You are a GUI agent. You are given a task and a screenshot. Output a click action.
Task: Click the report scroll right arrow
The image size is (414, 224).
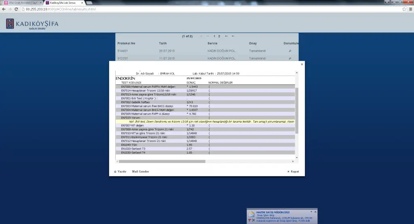(x=293, y=161)
